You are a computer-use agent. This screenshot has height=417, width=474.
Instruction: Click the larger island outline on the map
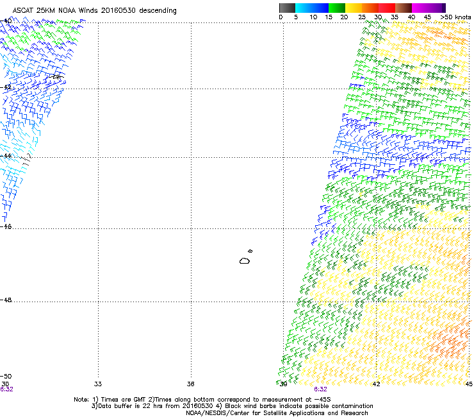(x=245, y=260)
